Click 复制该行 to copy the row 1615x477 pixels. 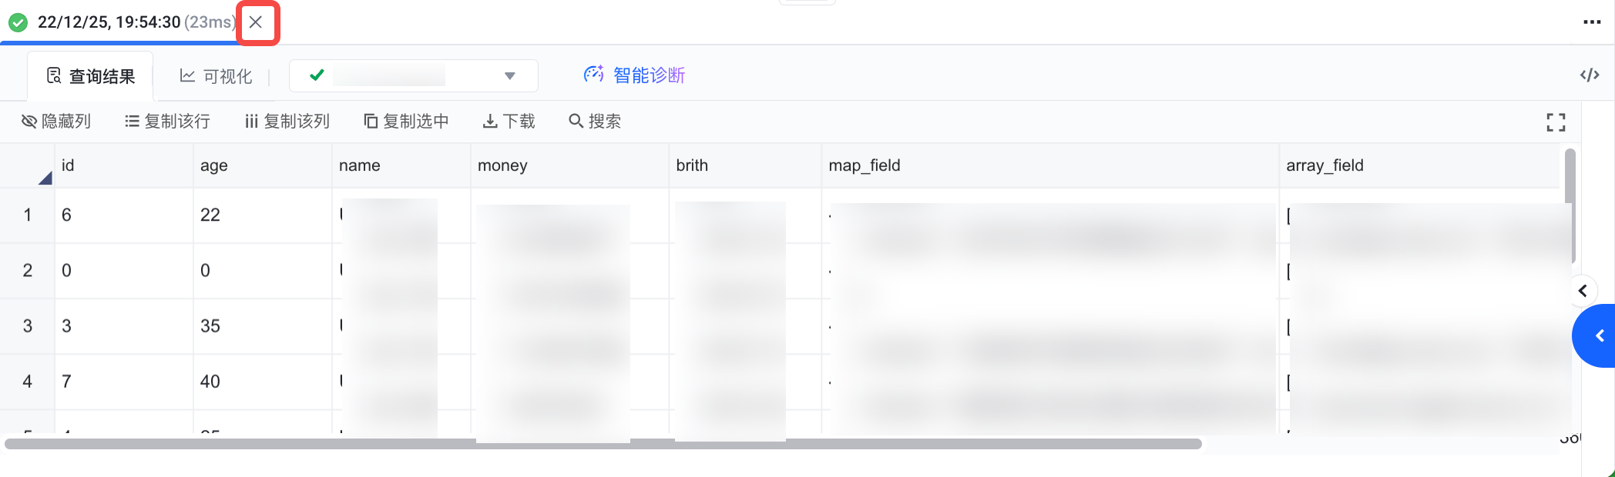point(167,122)
